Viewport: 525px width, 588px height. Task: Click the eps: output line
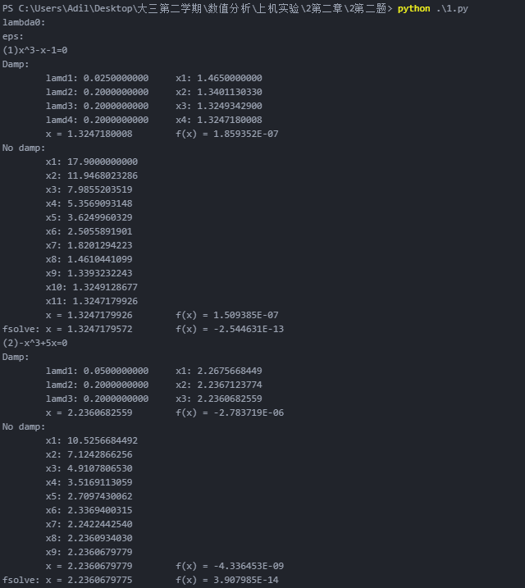click(x=13, y=37)
